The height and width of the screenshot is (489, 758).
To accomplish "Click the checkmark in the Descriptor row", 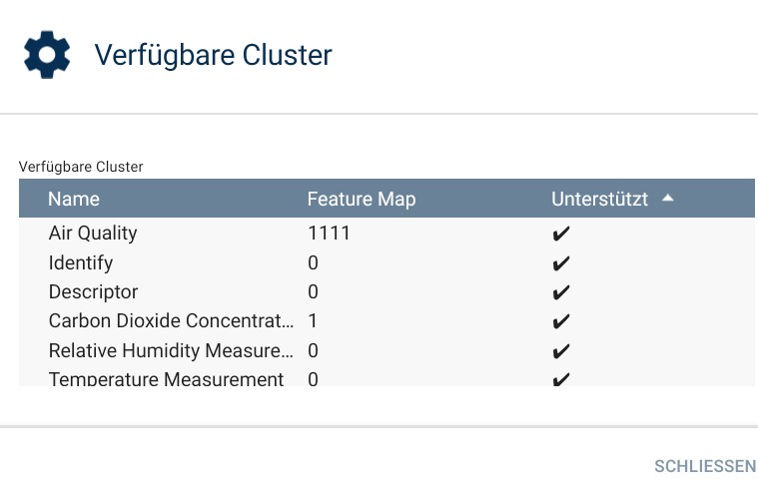I will pos(561,292).
